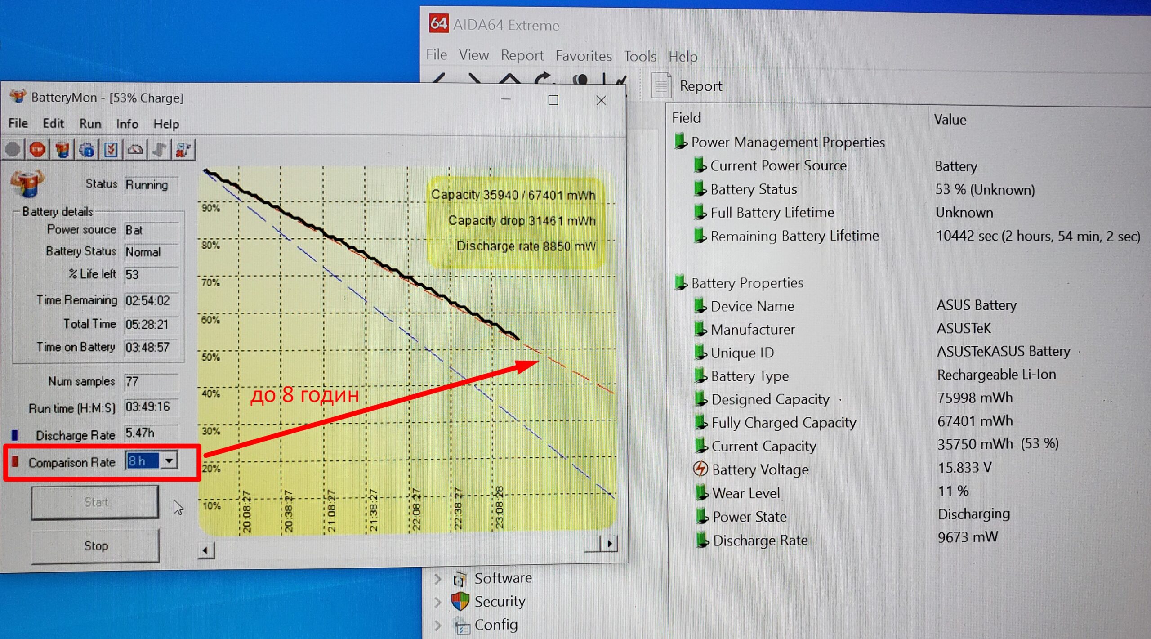Expand the Security tree node
Screen dimensions: 1151x639
438,602
